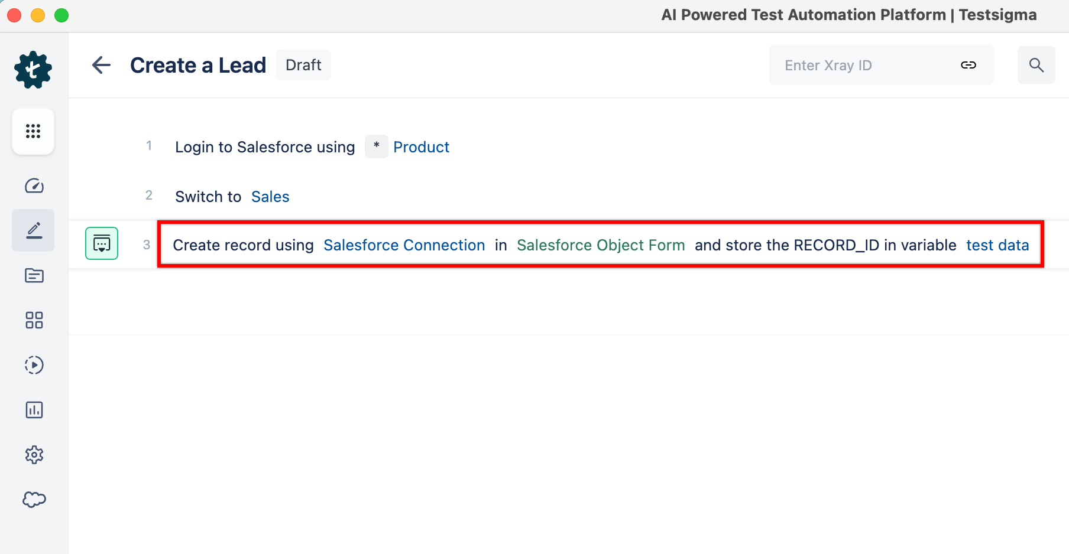The image size is (1069, 554).
Task: Click the Testsigma gear logo
Action: (33, 70)
